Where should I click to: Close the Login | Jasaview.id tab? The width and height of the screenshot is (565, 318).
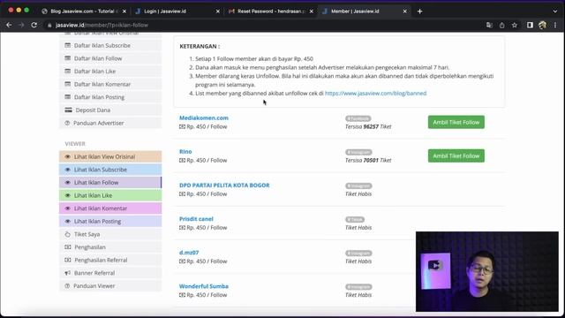pyautogui.click(x=218, y=11)
